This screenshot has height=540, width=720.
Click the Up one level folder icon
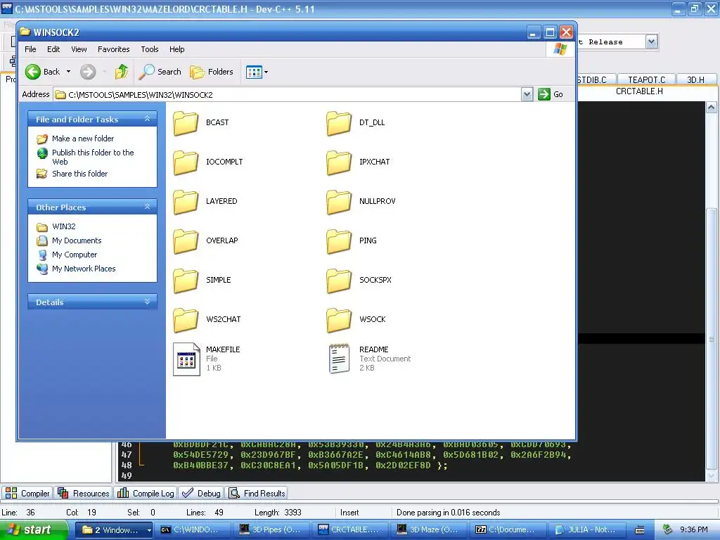[x=122, y=72]
